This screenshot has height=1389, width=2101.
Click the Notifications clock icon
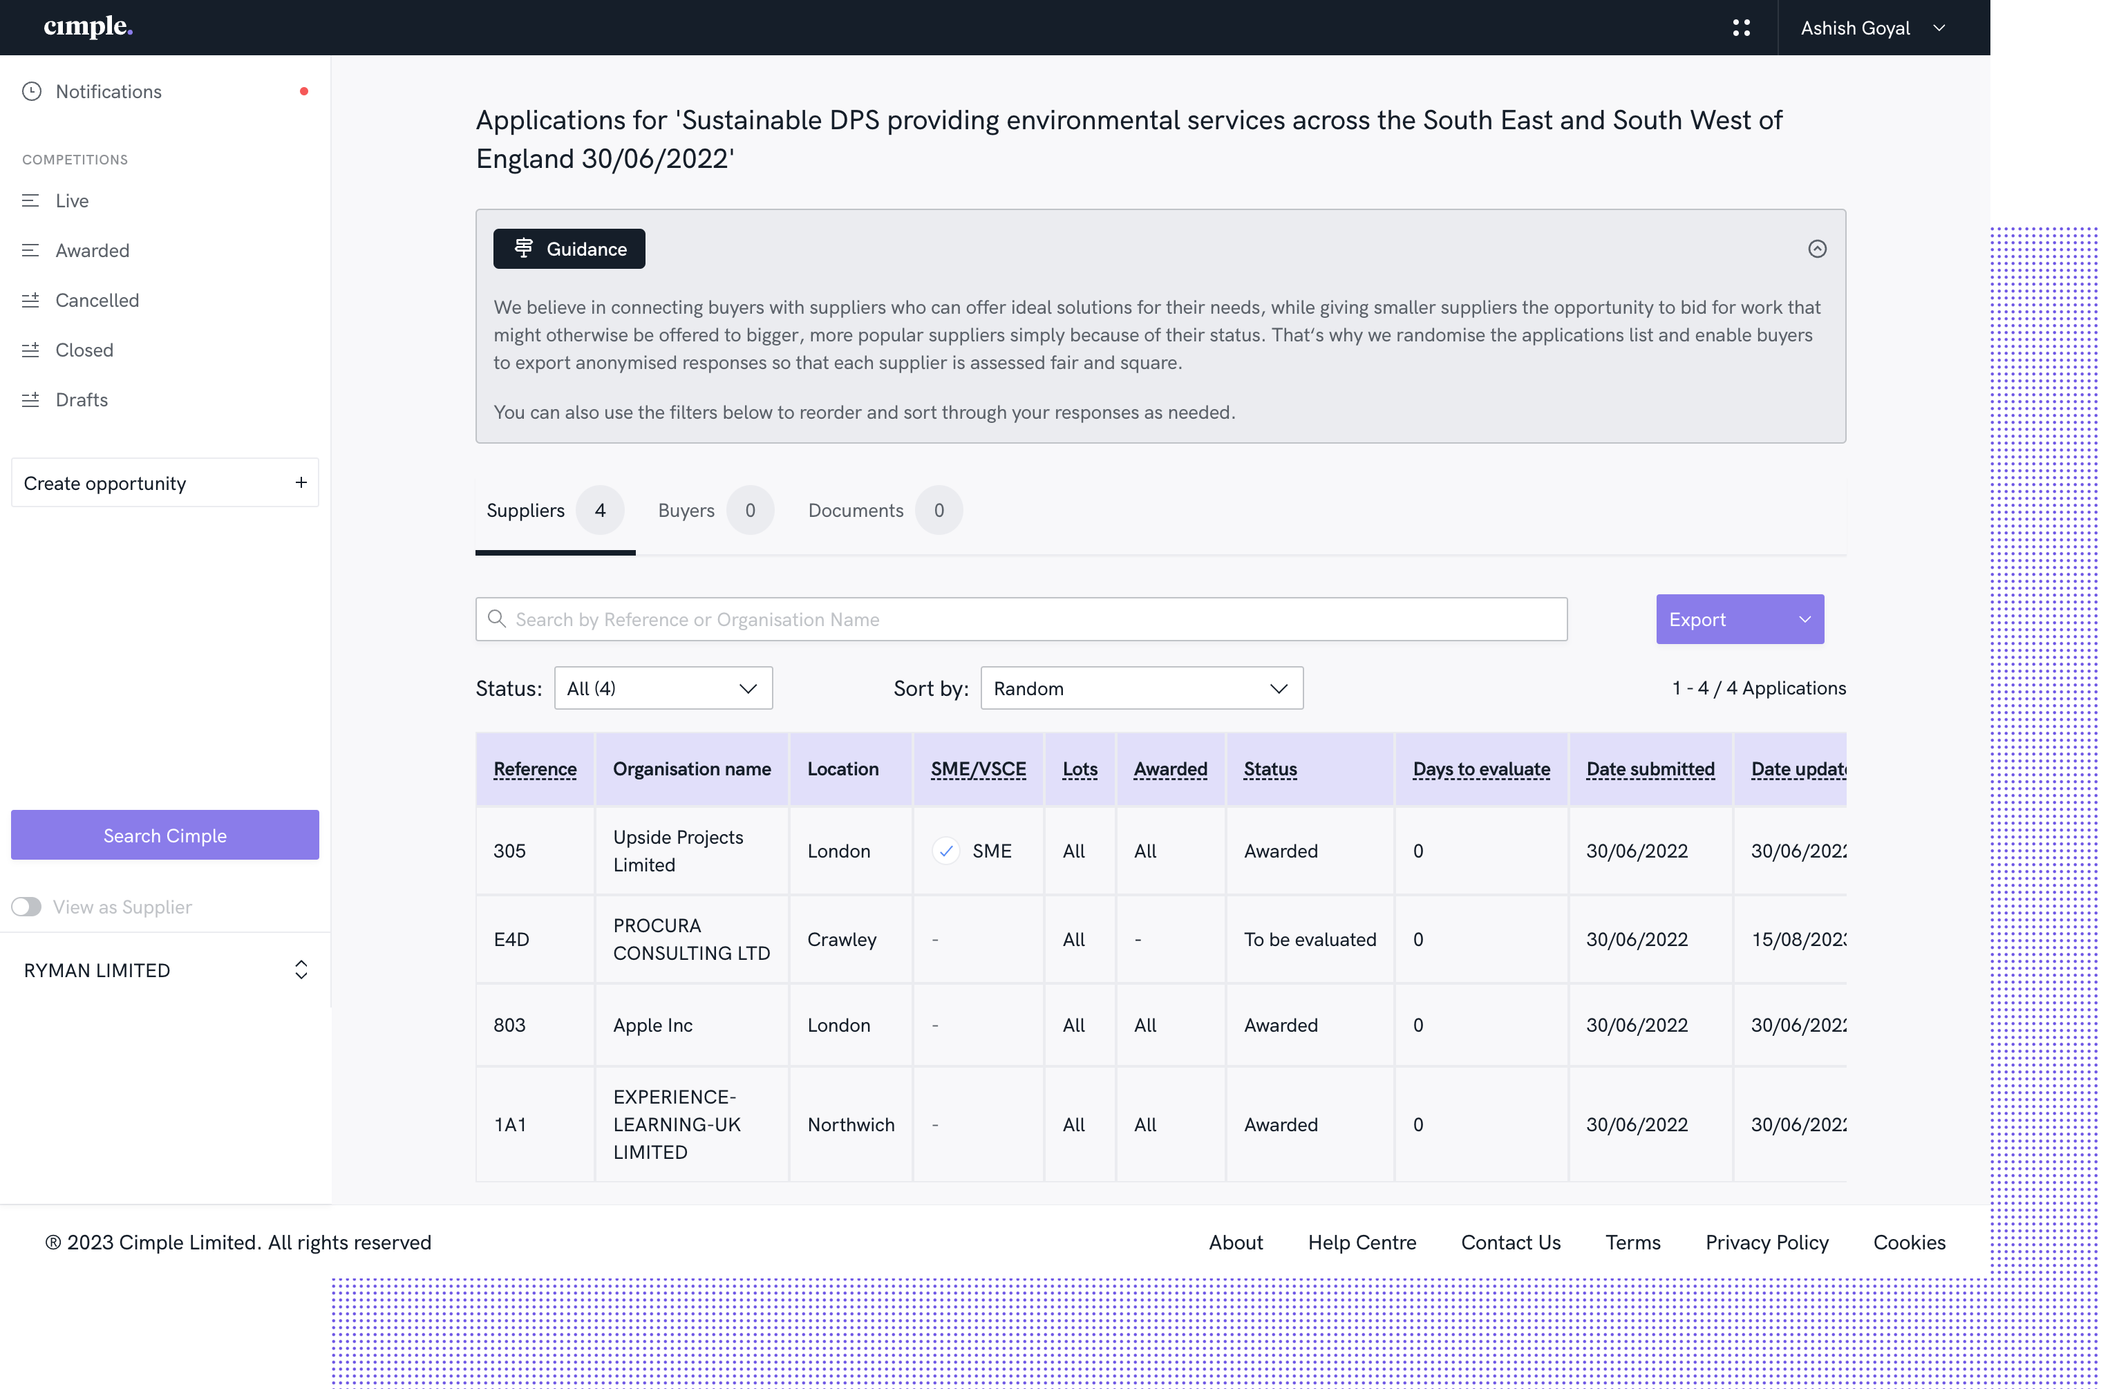pos(32,91)
